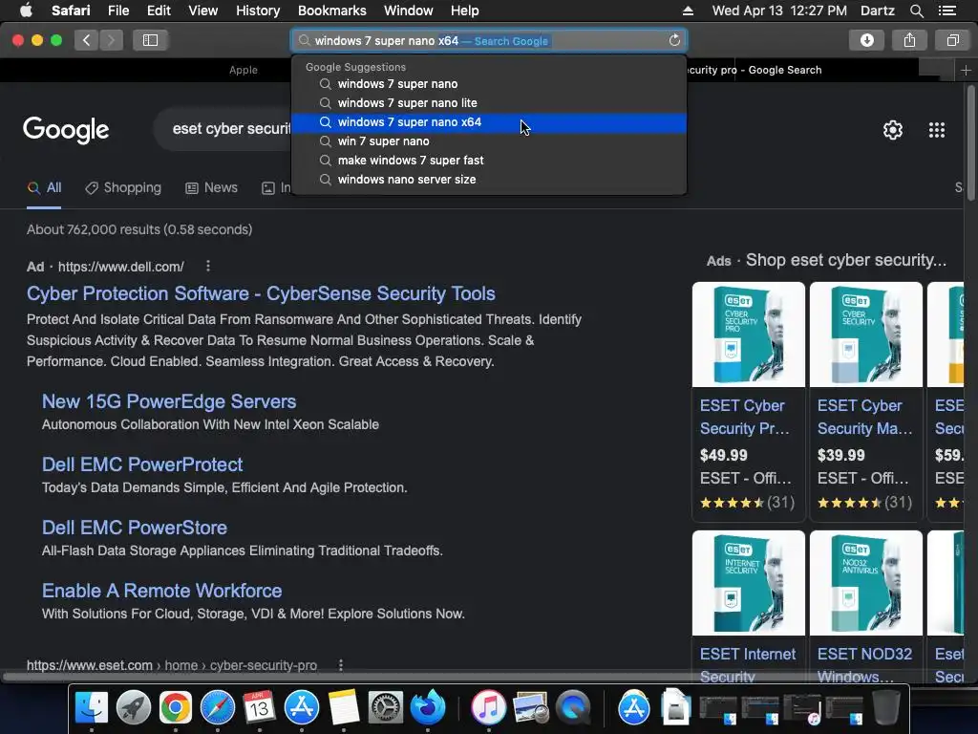Open Calendar from the Dock

259,708
